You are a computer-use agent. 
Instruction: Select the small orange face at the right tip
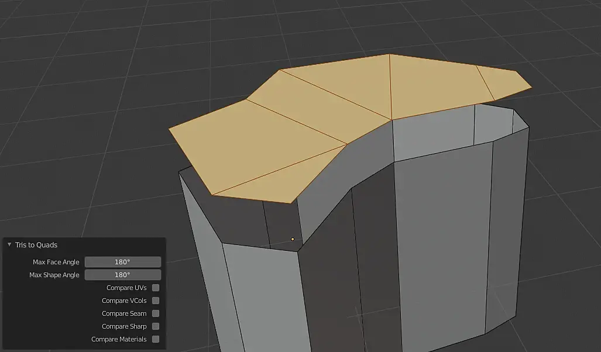[504, 82]
